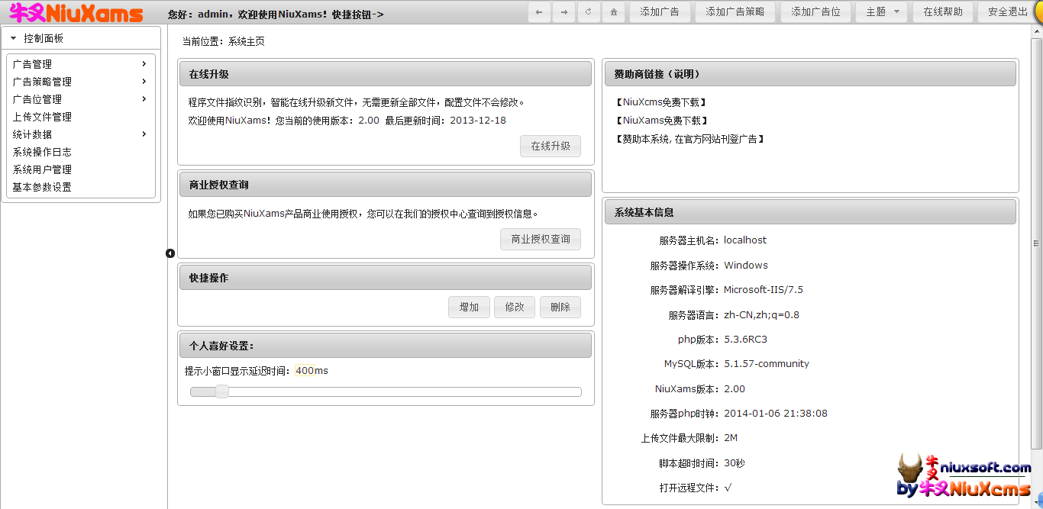Click the 修改 quick action button
1043x509 pixels.
click(x=515, y=307)
